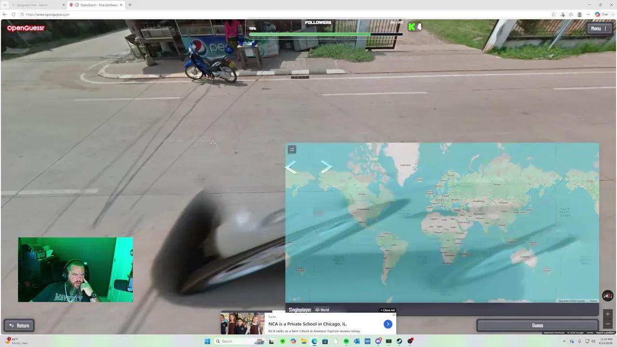Move along the road using right arrow
This screenshot has height=347, width=617.
click(326, 167)
